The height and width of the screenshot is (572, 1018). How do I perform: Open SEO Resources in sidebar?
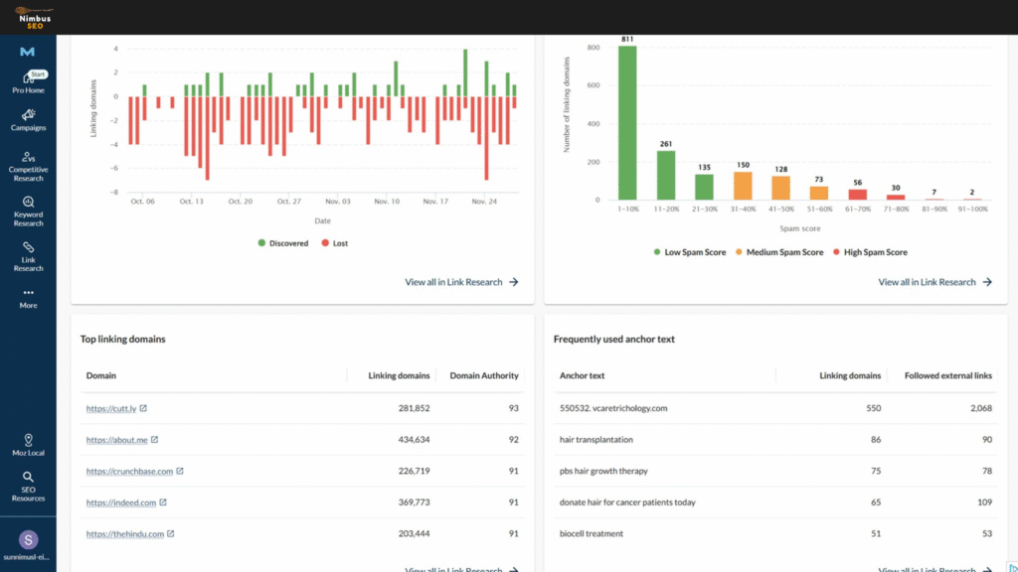click(x=28, y=485)
